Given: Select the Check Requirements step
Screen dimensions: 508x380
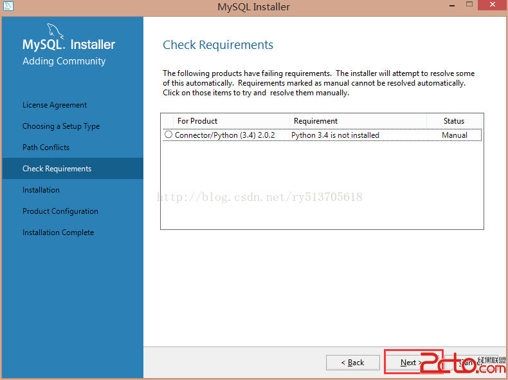Looking at the screenshot, I should (73, 168).
